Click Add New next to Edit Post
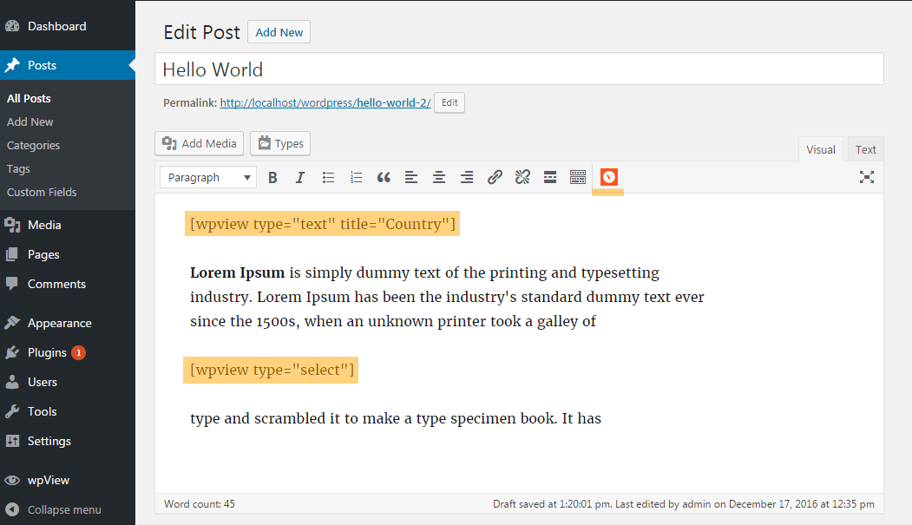912x525 pixels. 279,33
